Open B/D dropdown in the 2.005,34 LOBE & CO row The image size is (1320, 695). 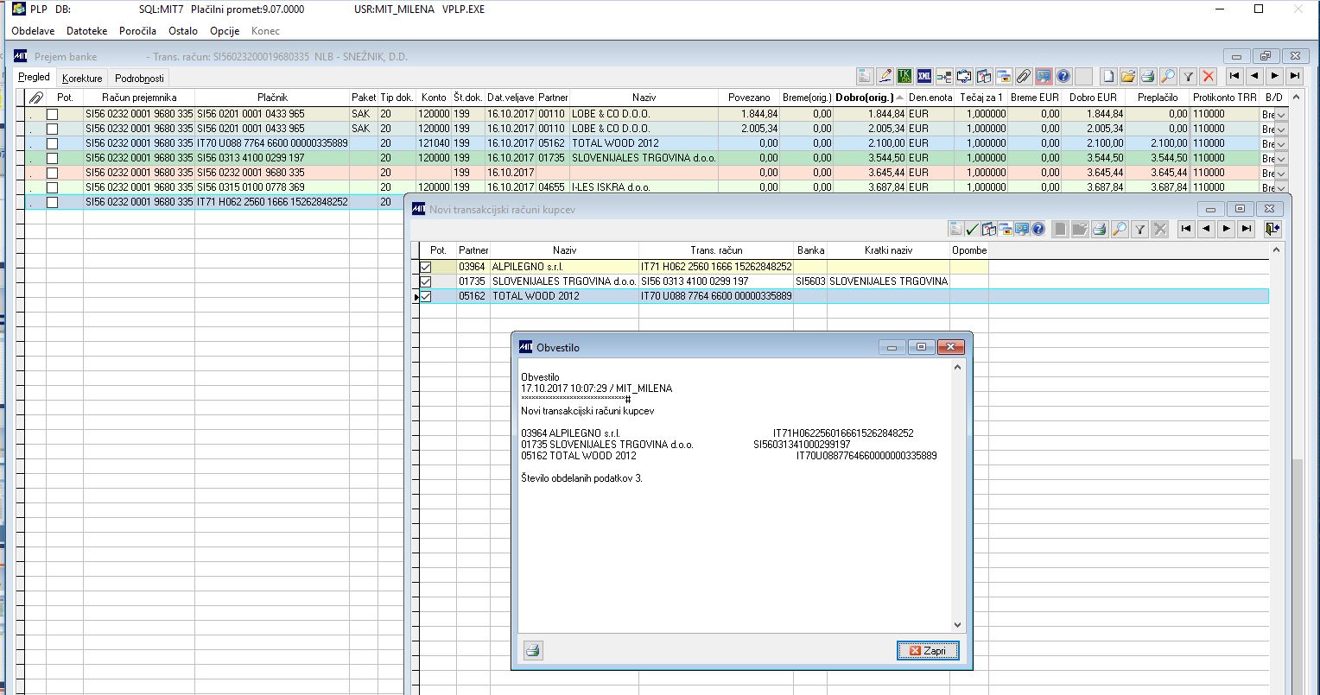click(x=1281, y=129)
